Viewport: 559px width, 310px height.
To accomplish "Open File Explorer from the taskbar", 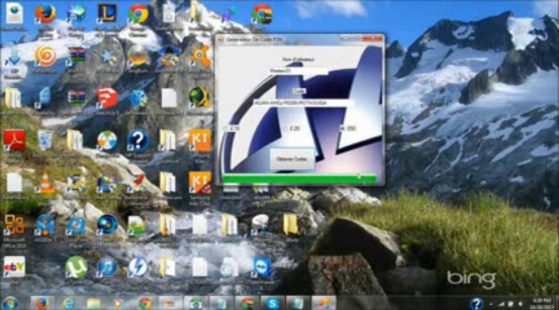I will pyautogui.click(x=94, y=303).
